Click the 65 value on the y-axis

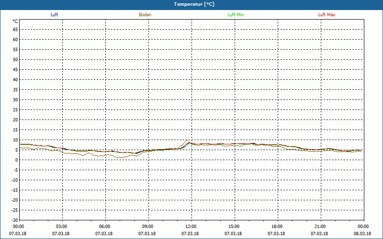(15, 30)
